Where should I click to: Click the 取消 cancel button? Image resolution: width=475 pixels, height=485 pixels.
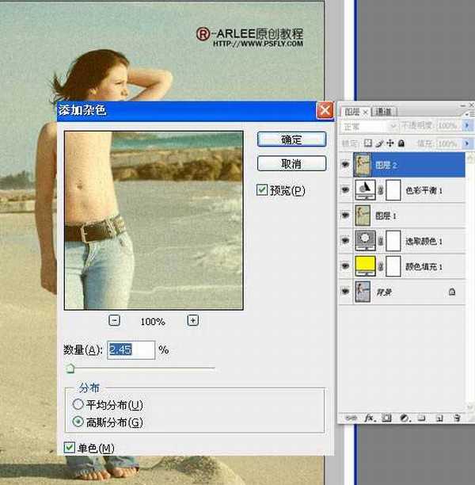(291, 164)
